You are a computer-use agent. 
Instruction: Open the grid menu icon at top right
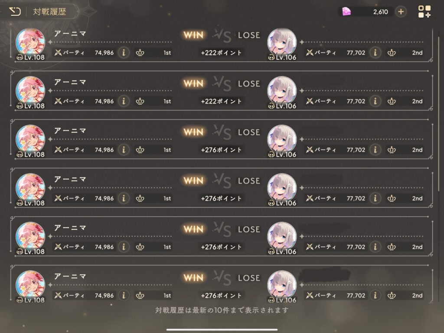point(424,12)
